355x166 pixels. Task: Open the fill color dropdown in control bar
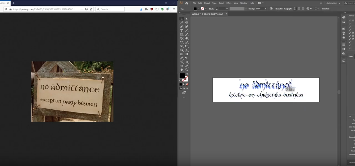click(x=198, y=9)
